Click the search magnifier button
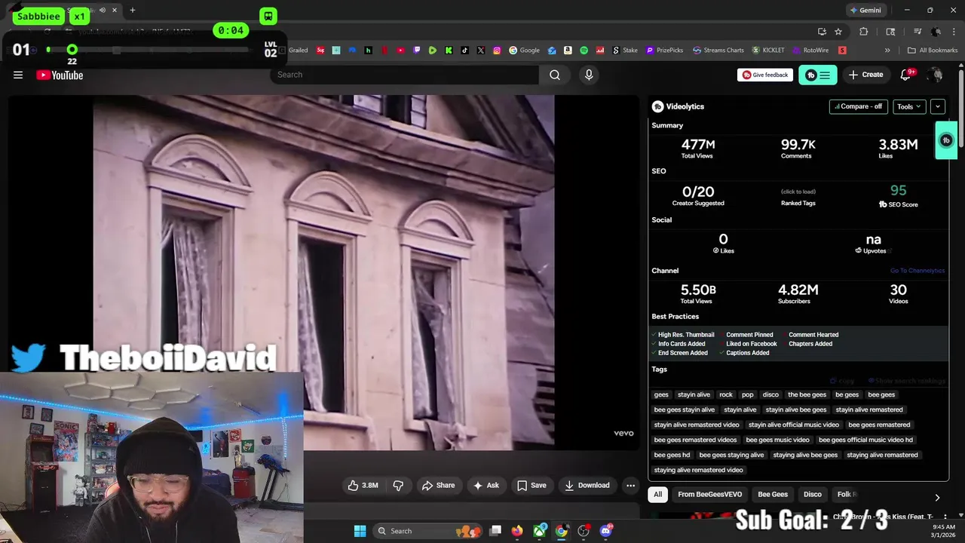Viewport: 965px width, 543px height. (555, 75)
